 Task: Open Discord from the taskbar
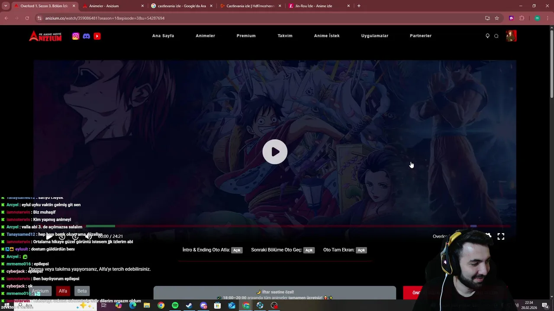click(x=203, y=305)
